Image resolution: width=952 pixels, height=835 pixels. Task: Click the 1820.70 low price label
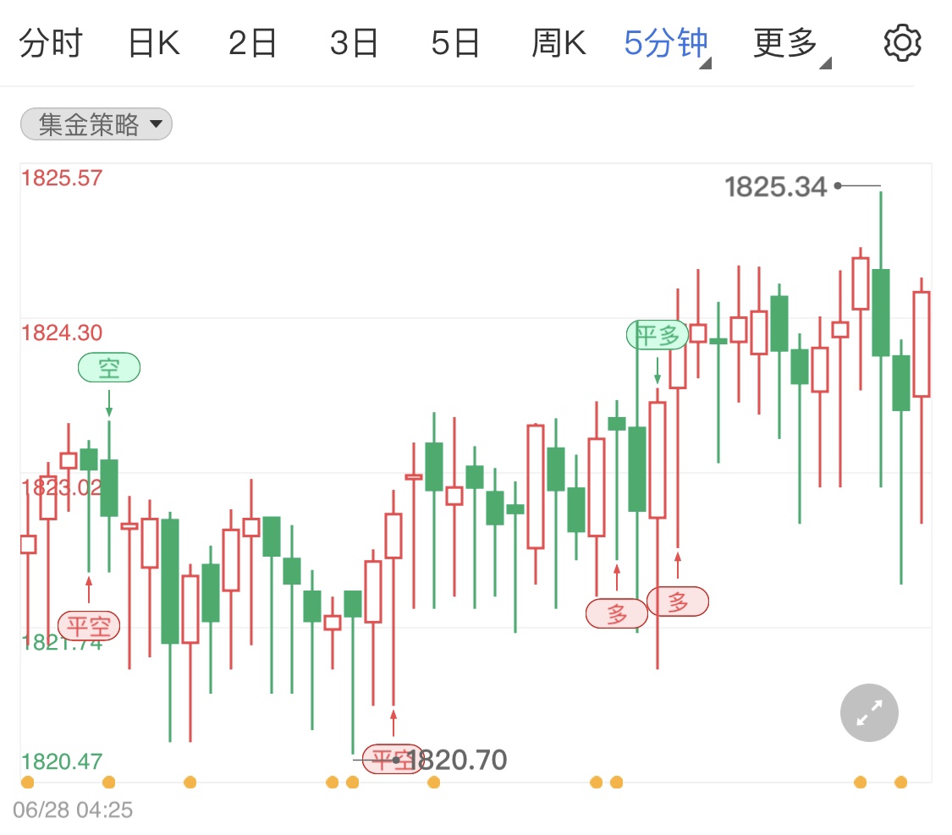tap(457, 760)
